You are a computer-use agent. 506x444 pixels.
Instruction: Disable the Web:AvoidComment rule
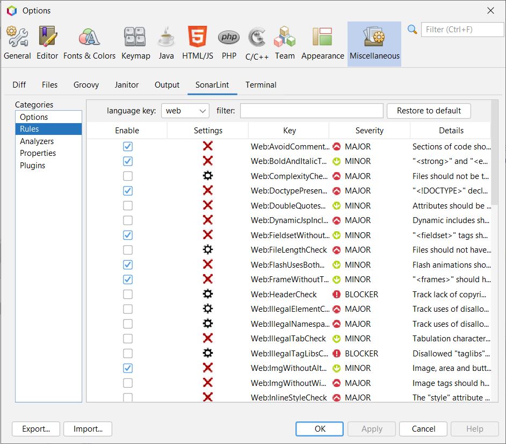pos(126,146)
